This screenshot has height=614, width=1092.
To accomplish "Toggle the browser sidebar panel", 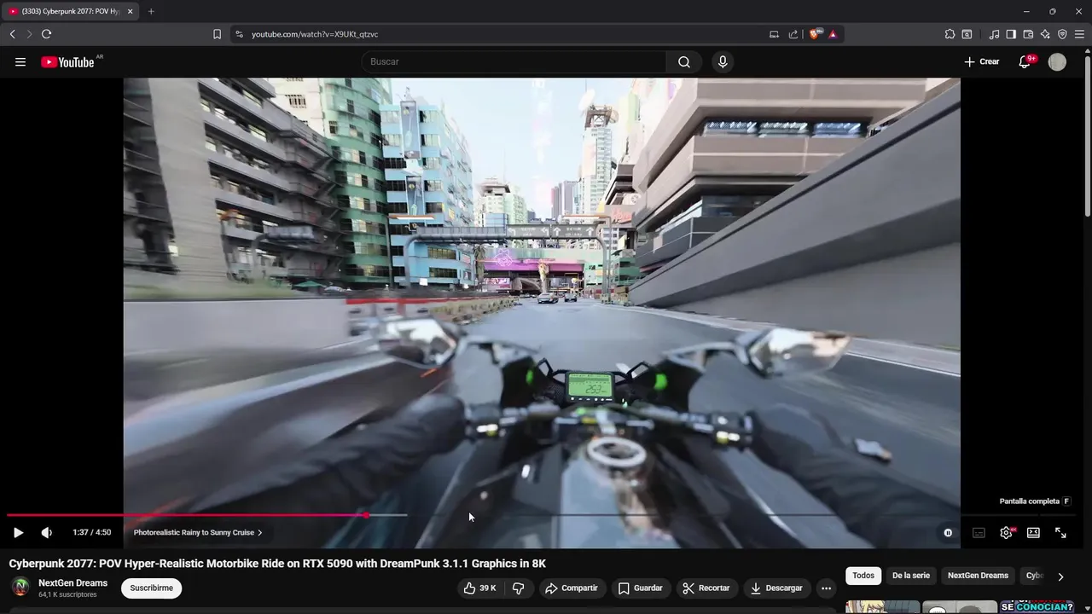I will (1011, 34).
